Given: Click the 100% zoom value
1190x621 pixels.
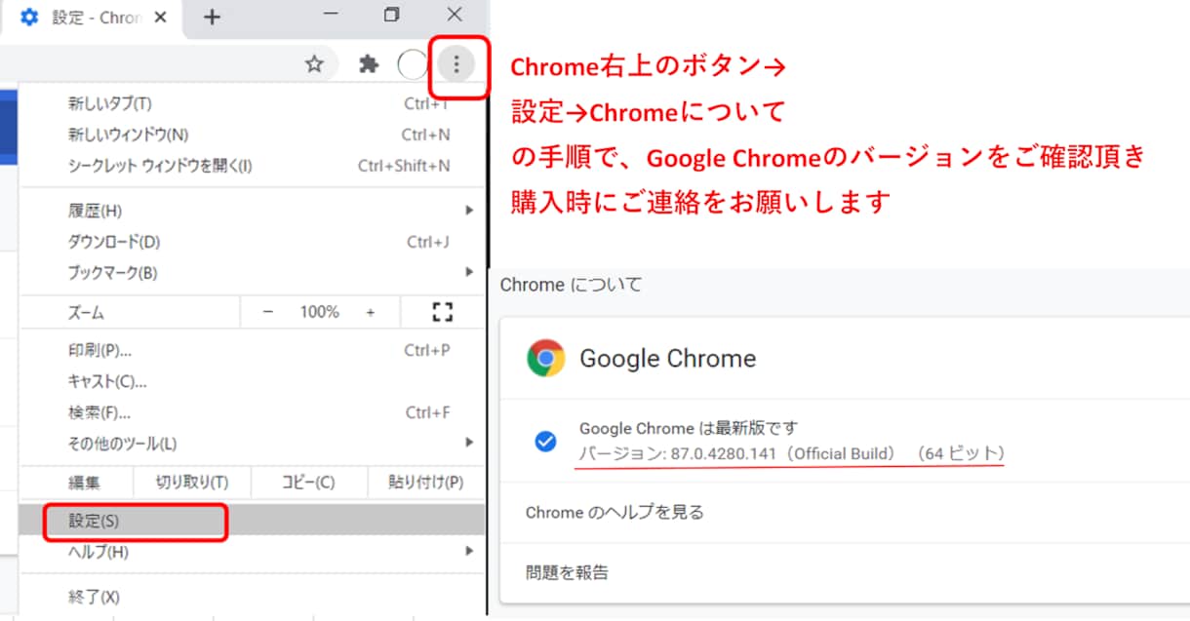Looking at the screenshot, I should tap(319, 312).
